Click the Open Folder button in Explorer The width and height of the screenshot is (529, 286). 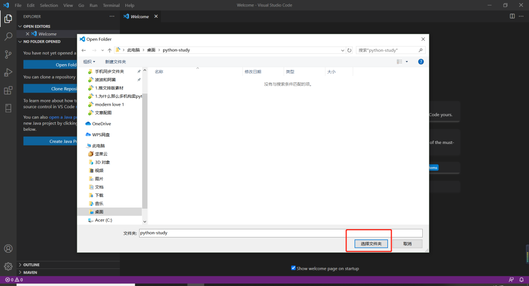coord(50,65)
